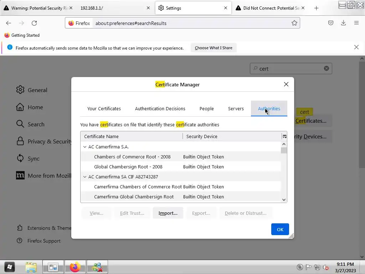Open the Action Center flag tray icon
Image resolution: width=365 pixels, height=274 pixels.
point(308,267)
